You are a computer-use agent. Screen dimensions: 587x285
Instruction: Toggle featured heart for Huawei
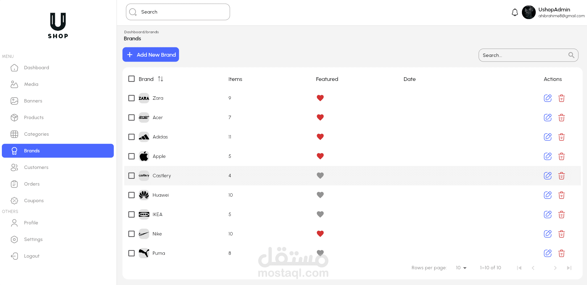pos(320,195)
